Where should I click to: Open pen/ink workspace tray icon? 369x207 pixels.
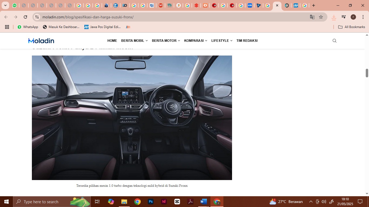[x=331, y=202]
